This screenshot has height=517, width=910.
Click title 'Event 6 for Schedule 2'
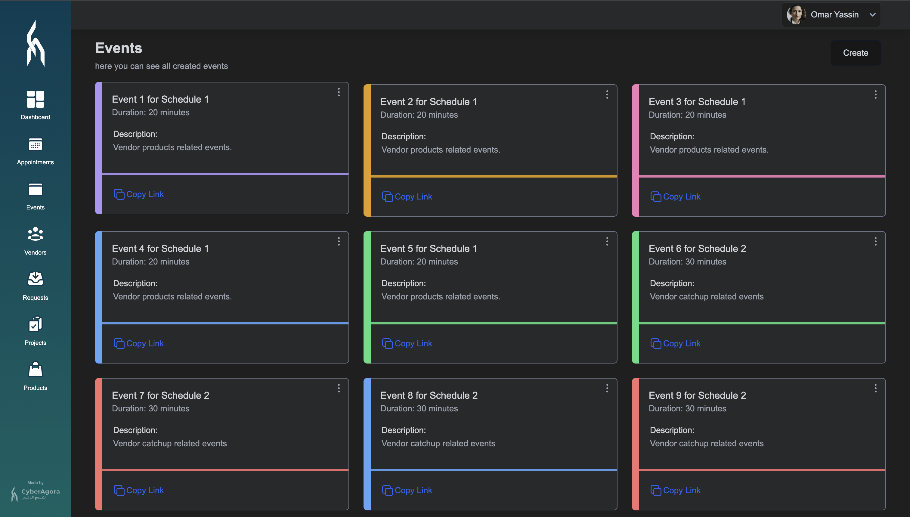(697, 249)
